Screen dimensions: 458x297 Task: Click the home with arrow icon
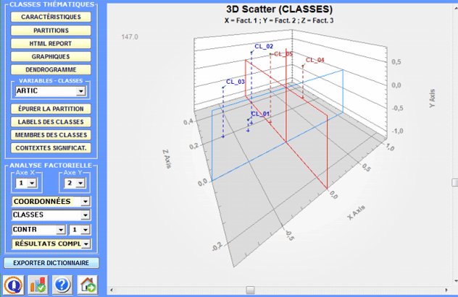(x=87, y=284)
